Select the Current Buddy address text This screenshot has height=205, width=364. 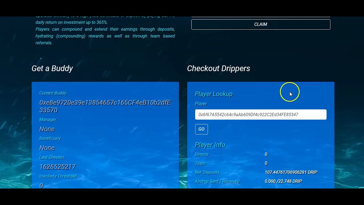click(105, 106)
